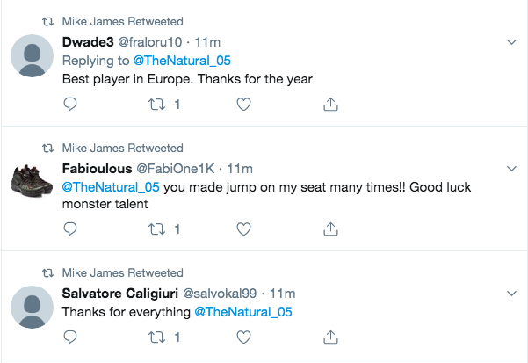Open options chevron on Salvatore Caligiuri's tweet
This screenshot has height=363, width=528.
pos(512,292)
